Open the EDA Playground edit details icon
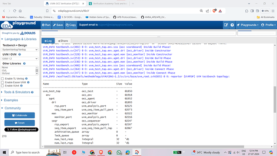This screenshot has height=156, width=277. click(x=226, y=25)
